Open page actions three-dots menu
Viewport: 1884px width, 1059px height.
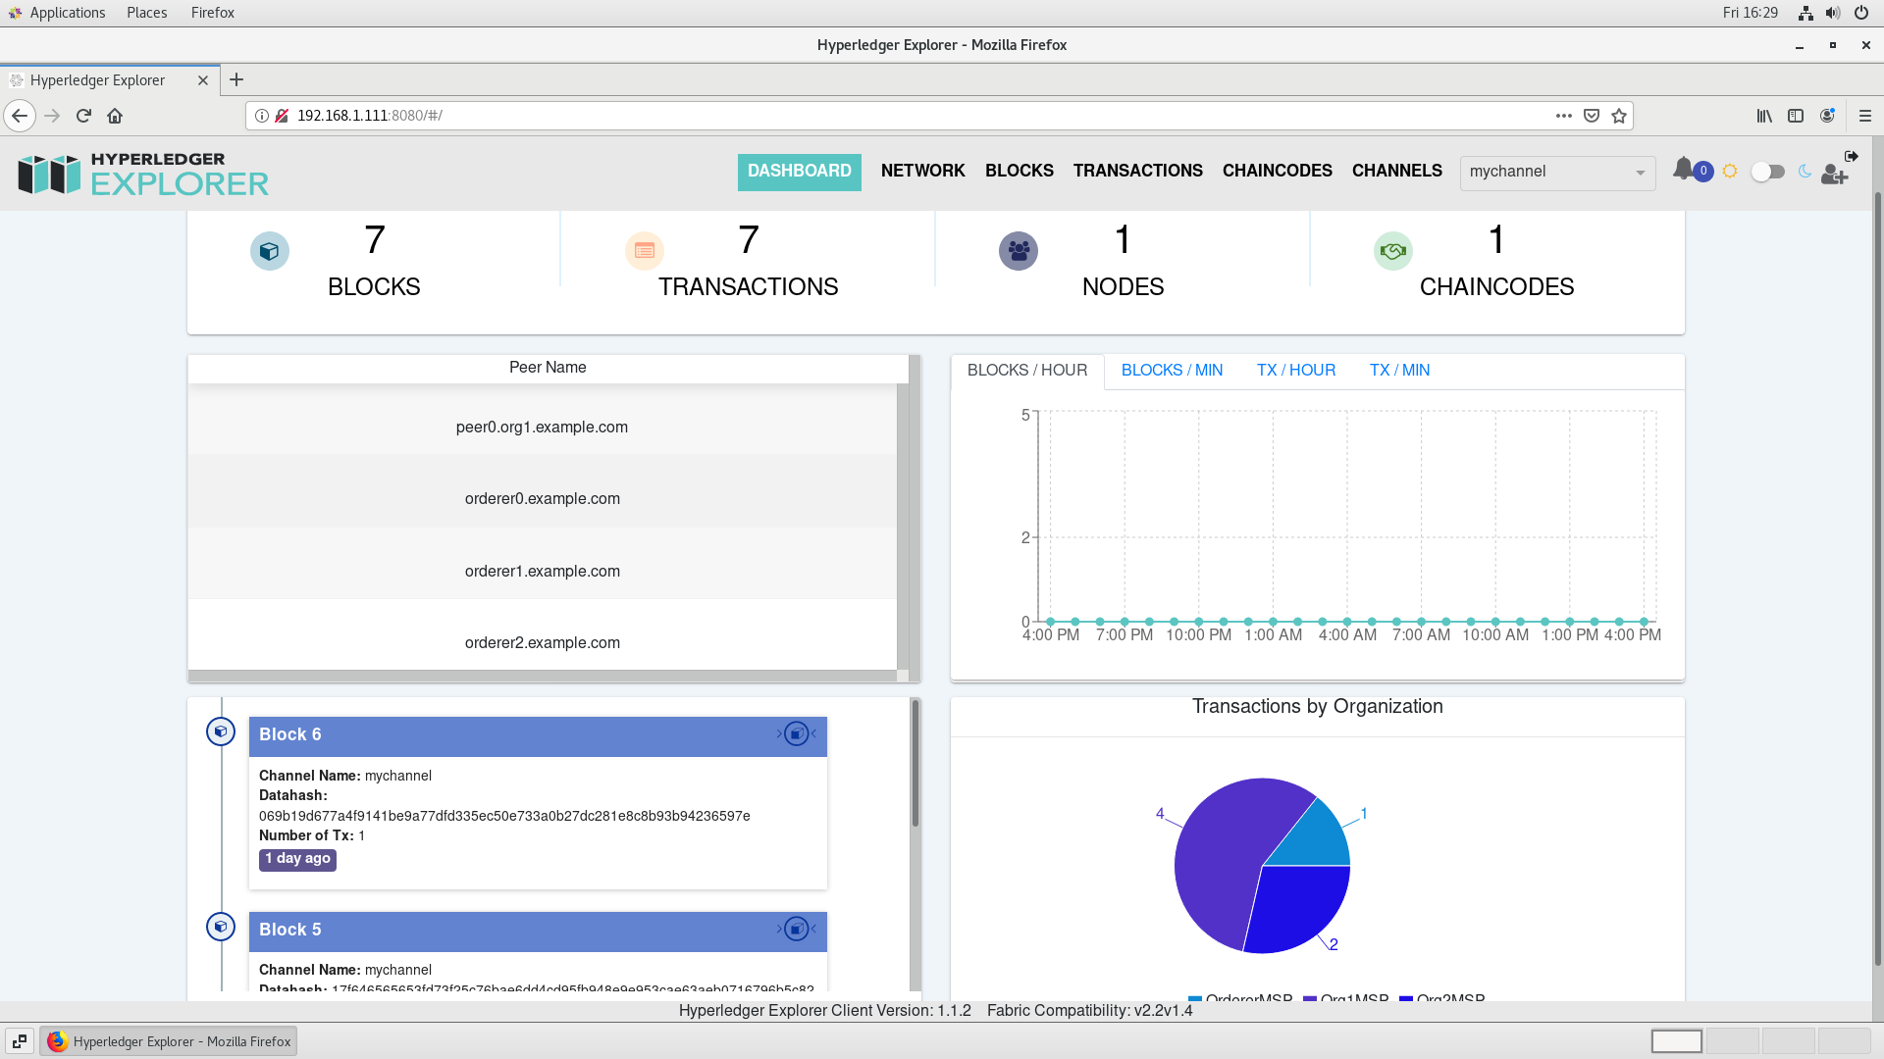[x=1564, y=116]
